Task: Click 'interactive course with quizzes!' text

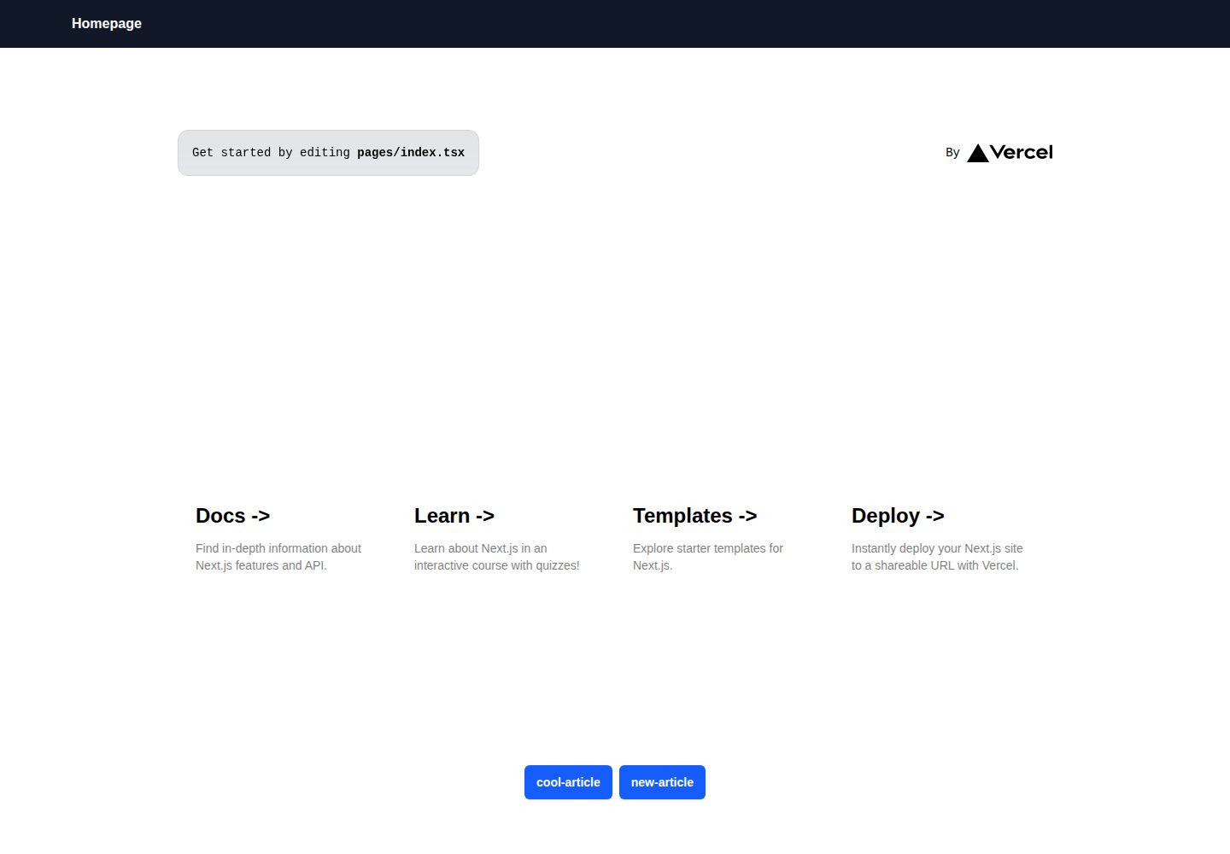Action: pos(497,565)
